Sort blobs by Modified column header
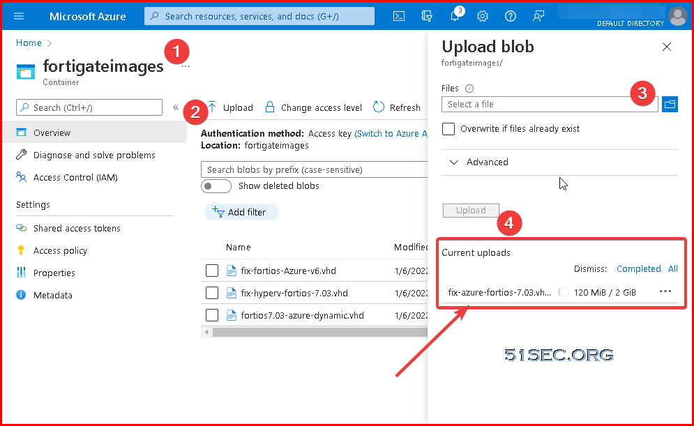Viewport: 694px width, 426px height. (x=411, y=248)
